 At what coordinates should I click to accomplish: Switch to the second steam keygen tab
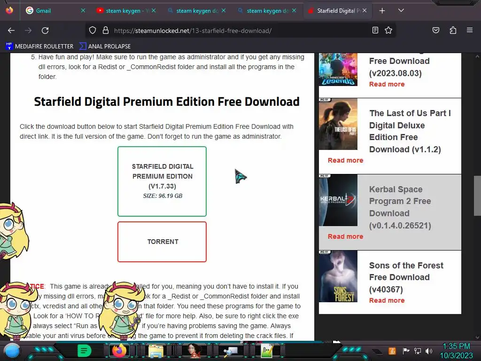[196, 11]
